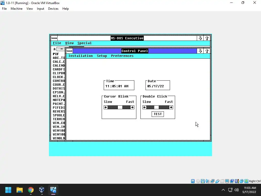Select the WINOLD file entry
The width and height of the screenshot is (261, 196).
[59, 138]
